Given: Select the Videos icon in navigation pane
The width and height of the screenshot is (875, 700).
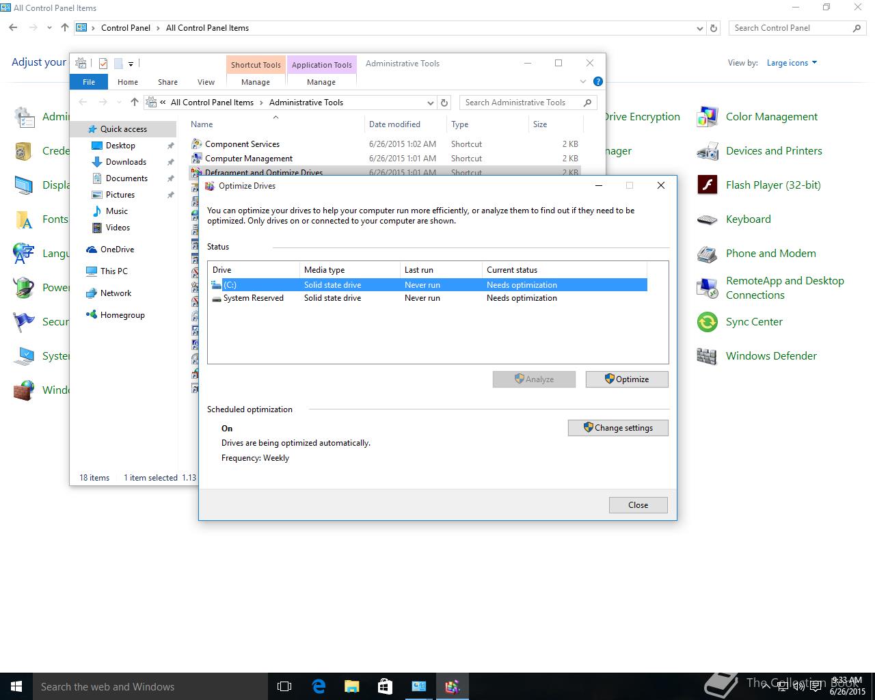Looking at the screenshot, I should (96, 228).
